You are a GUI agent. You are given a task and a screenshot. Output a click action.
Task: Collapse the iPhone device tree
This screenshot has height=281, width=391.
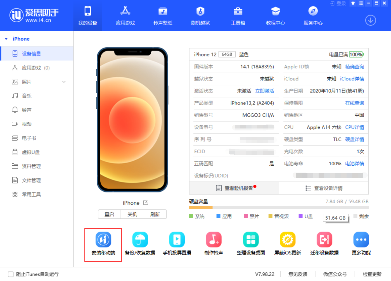point(6,39)
